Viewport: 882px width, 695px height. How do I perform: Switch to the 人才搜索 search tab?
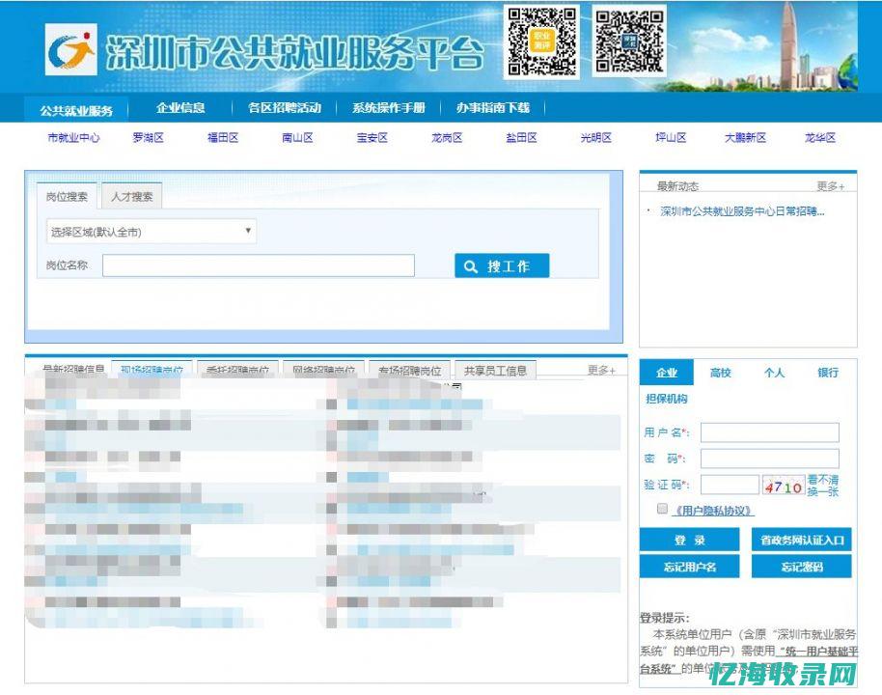tap(133, 194)
